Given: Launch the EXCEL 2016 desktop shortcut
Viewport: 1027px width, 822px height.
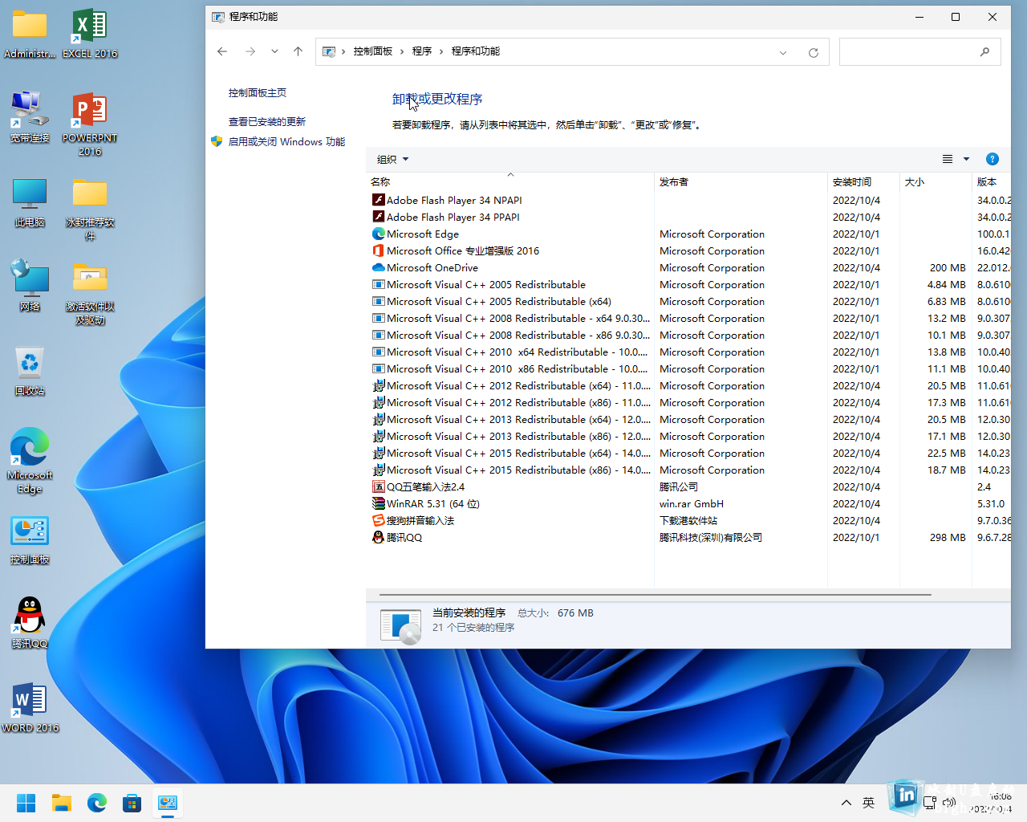Looking at the screenshot, I should point(90,35).
